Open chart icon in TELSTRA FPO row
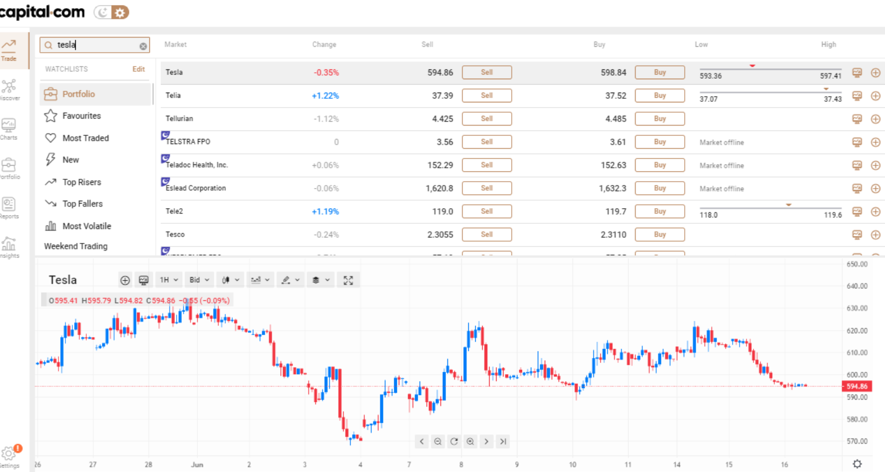The image size is (885, 472). click(x=857, y=142)
